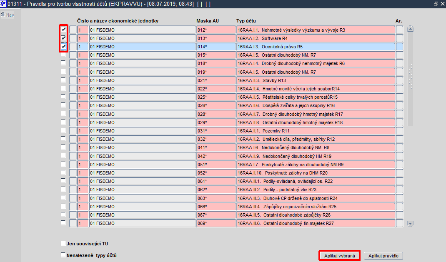Click the Typ účtu column header
This screenshot has width=446, height=262.
point(246,21)
